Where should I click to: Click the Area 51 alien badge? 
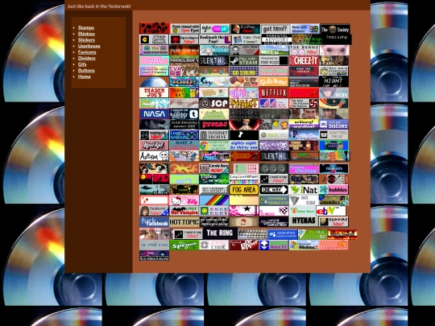point(274,245)
